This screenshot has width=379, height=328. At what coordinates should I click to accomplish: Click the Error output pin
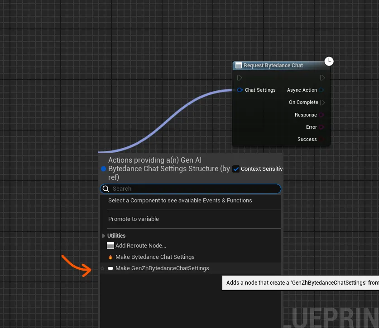321,127
